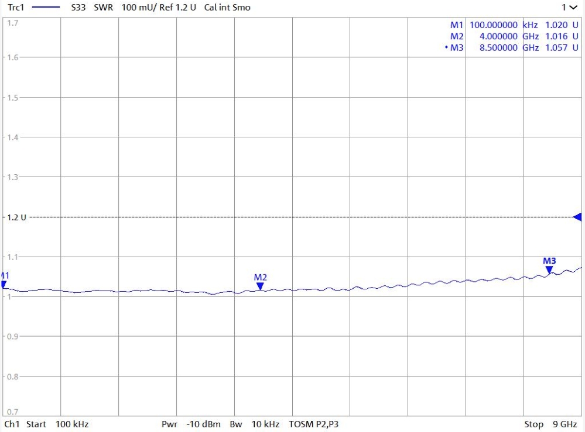Viewport: 585px width, 432px height.
Task: Click the Start 100 kHz frequency field
Action: pyautogui.click(x=56, y=424)
